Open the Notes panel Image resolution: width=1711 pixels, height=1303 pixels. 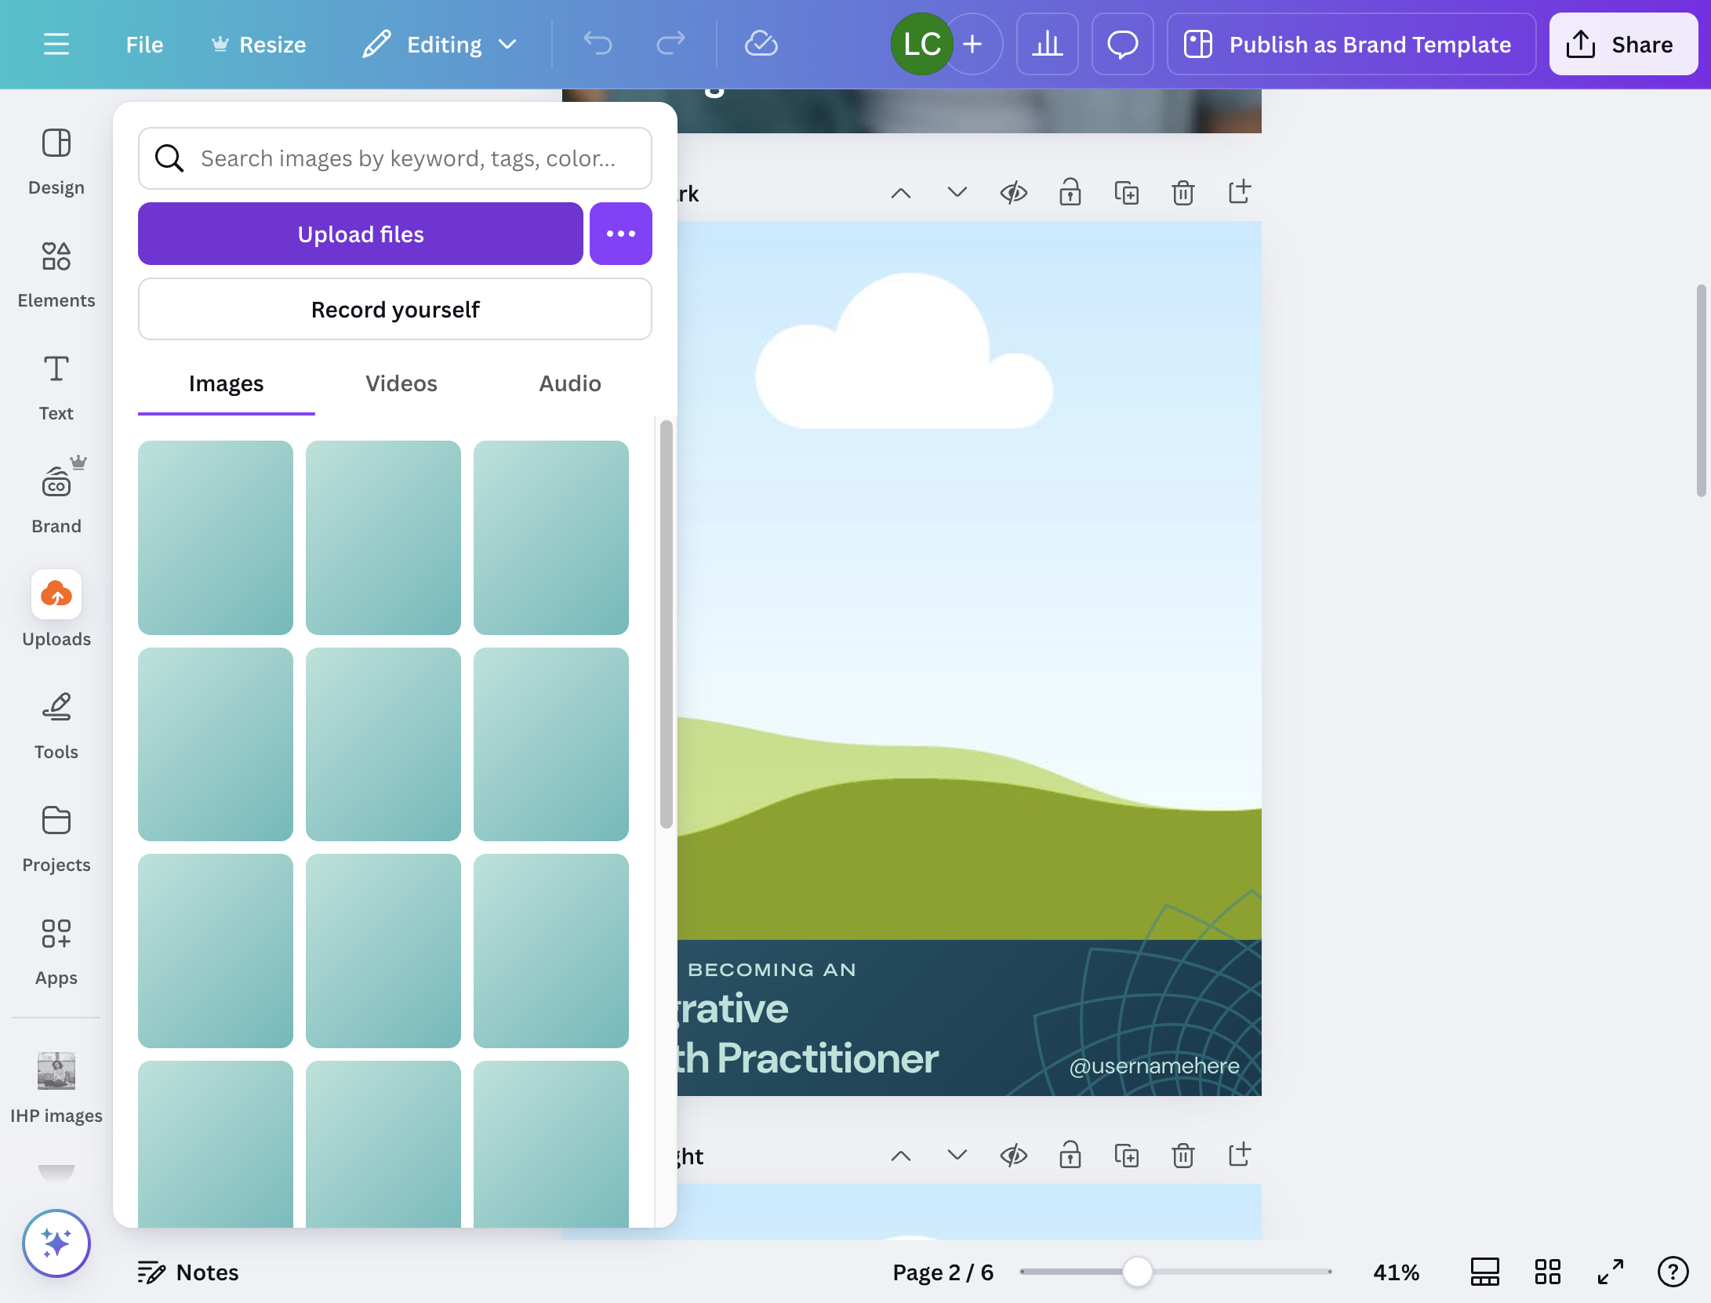[x=188, y=1272]
